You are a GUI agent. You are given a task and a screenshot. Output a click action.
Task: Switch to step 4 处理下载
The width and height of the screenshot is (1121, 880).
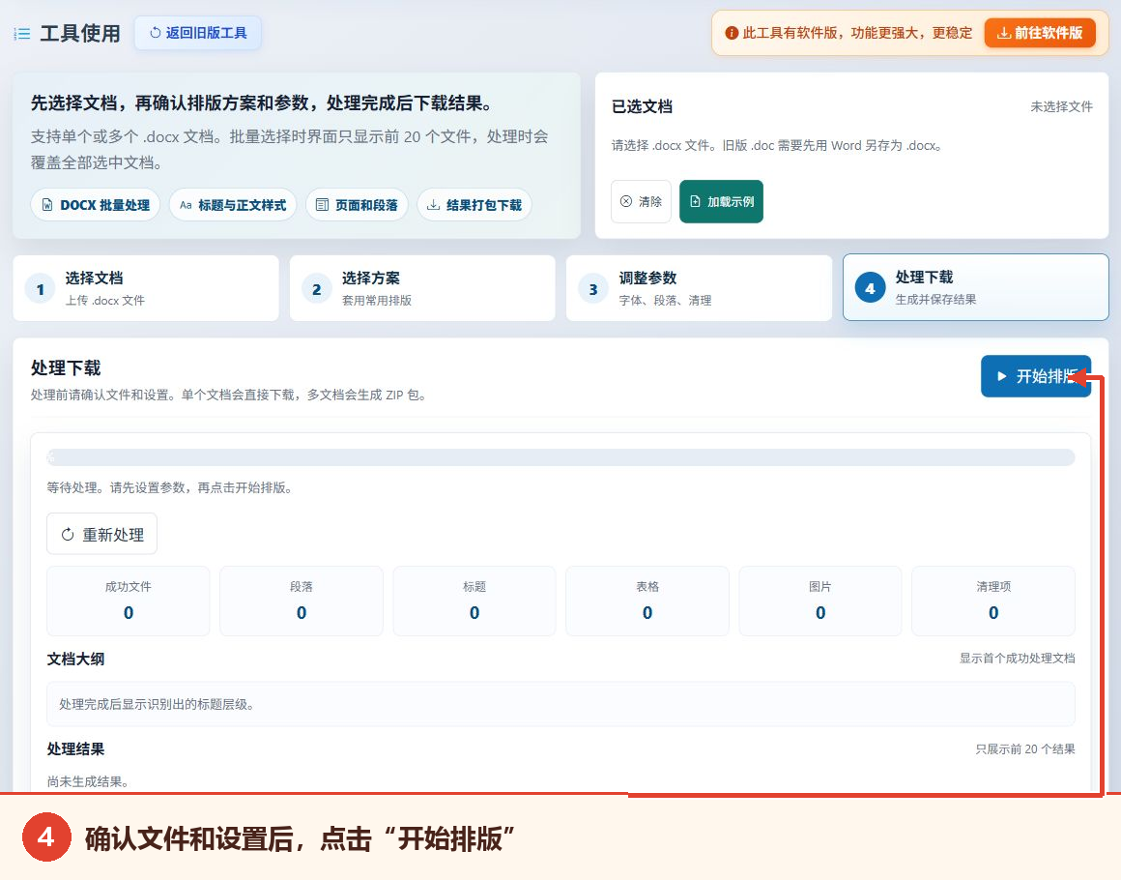tap(976, 287)
